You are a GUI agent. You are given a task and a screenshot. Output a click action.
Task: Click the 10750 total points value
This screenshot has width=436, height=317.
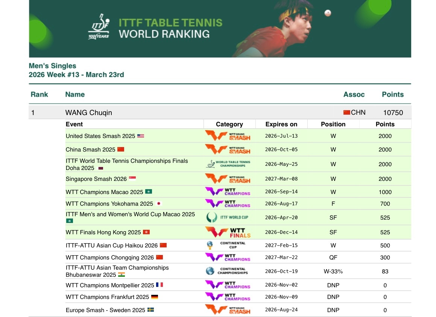pos(393,112)
